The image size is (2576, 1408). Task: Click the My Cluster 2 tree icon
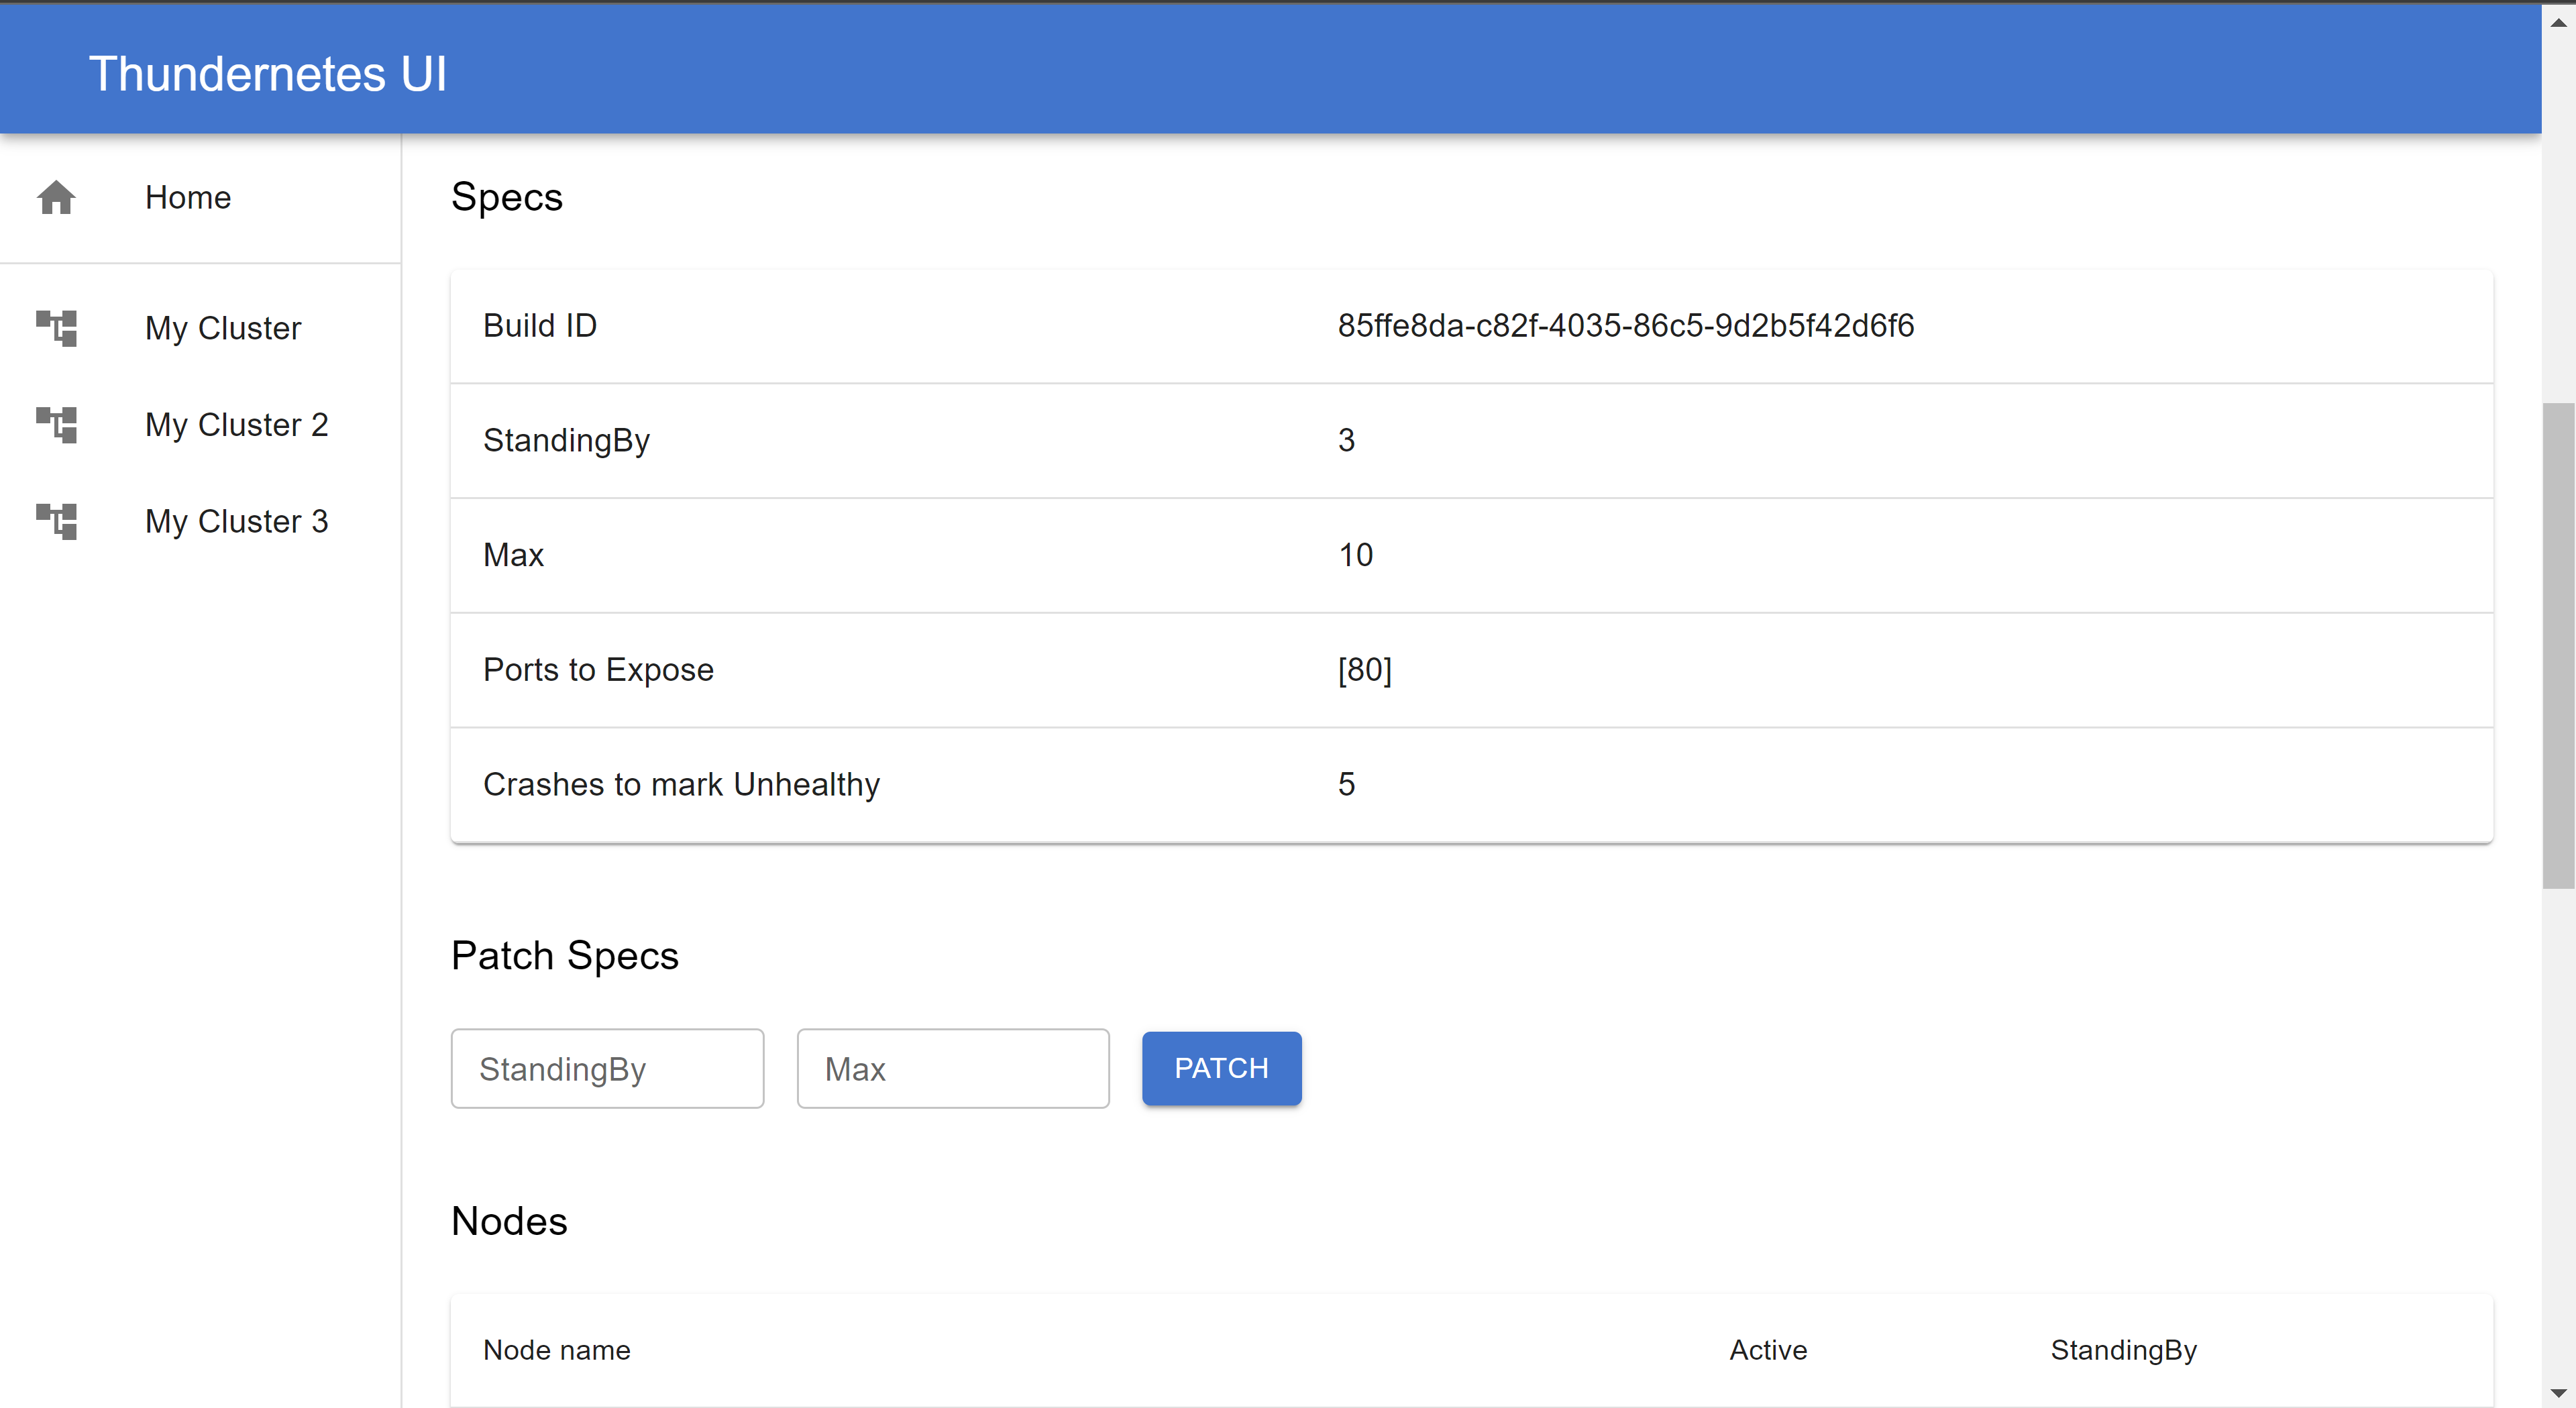56,425
